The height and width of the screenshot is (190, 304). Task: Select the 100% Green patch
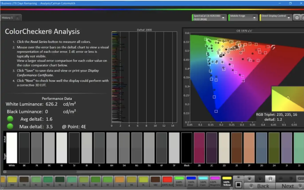click(x=179, y=181)
